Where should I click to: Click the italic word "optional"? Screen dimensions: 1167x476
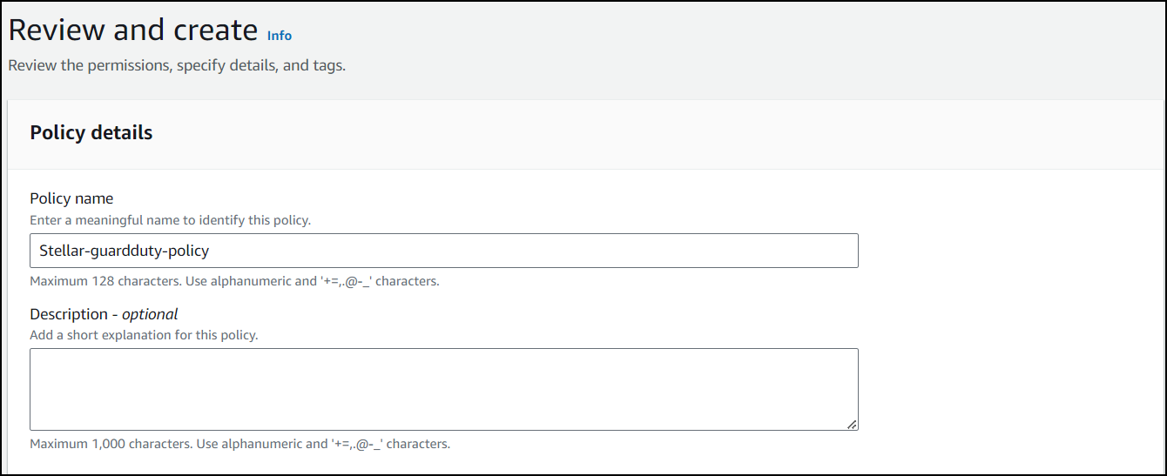150,314
